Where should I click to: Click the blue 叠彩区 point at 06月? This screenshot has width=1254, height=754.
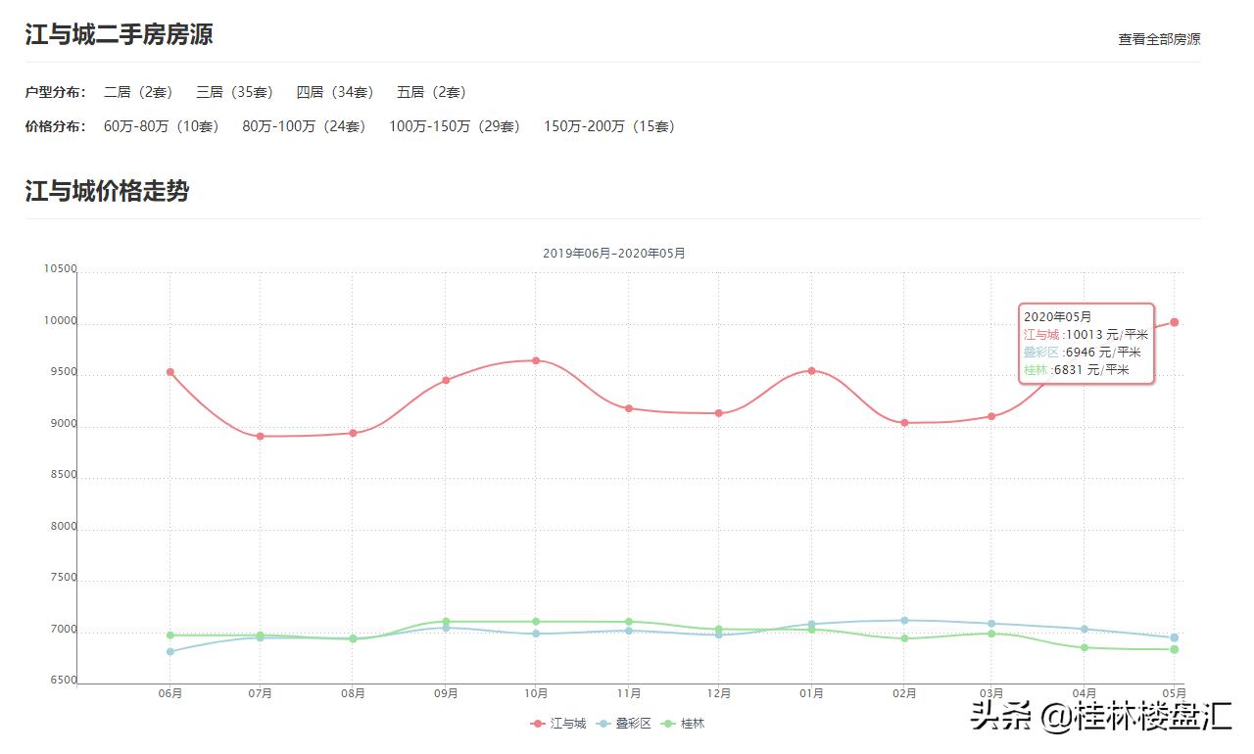[170, 651]
